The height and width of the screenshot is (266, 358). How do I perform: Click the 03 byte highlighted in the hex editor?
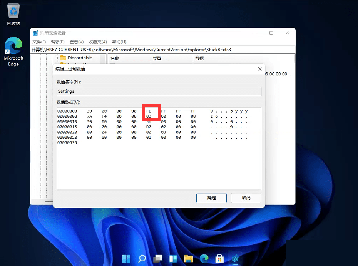[149, 116]
